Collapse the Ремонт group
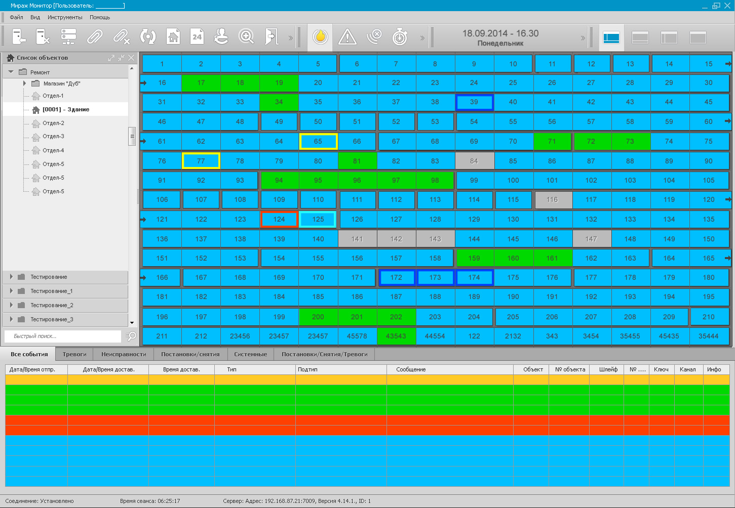The image size is (735, 508). (11, 72)
